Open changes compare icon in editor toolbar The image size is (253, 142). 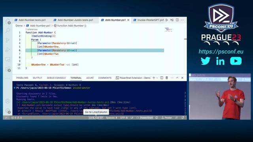[172, 20]
